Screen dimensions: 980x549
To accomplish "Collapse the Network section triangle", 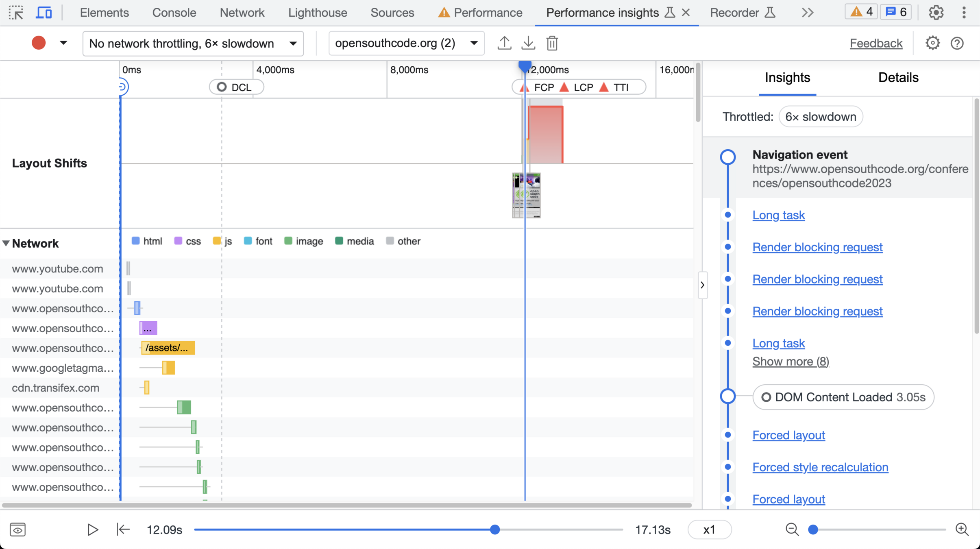I will click(6, 244).
